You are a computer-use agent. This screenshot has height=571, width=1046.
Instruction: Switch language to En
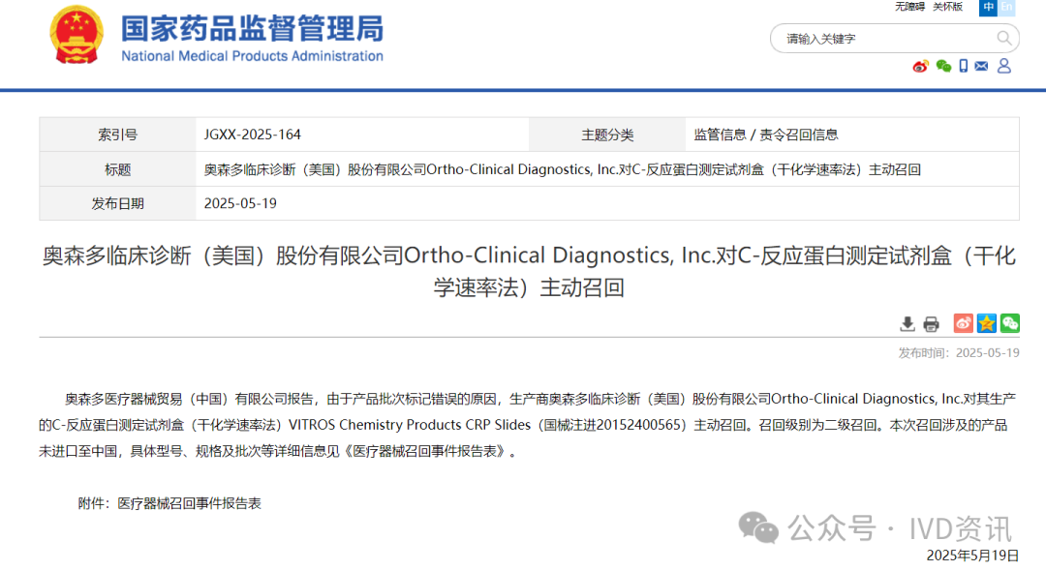[x=1006, y=8]
